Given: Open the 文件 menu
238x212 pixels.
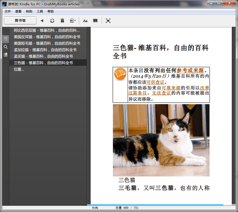Looking at the screenshot, I should pyautogui.click(x=8, y=11).
